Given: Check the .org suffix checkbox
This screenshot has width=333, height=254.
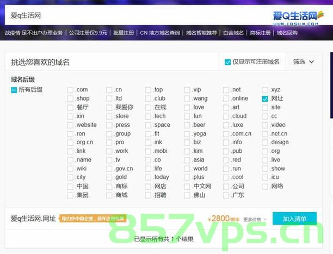Looking at the screenshot, I should tap(265, 151).
